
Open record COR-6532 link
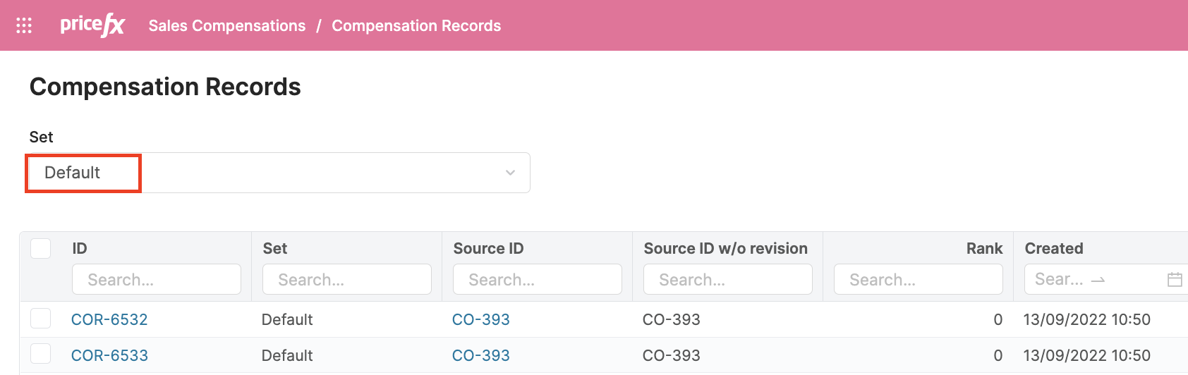[x=109, y=319]
